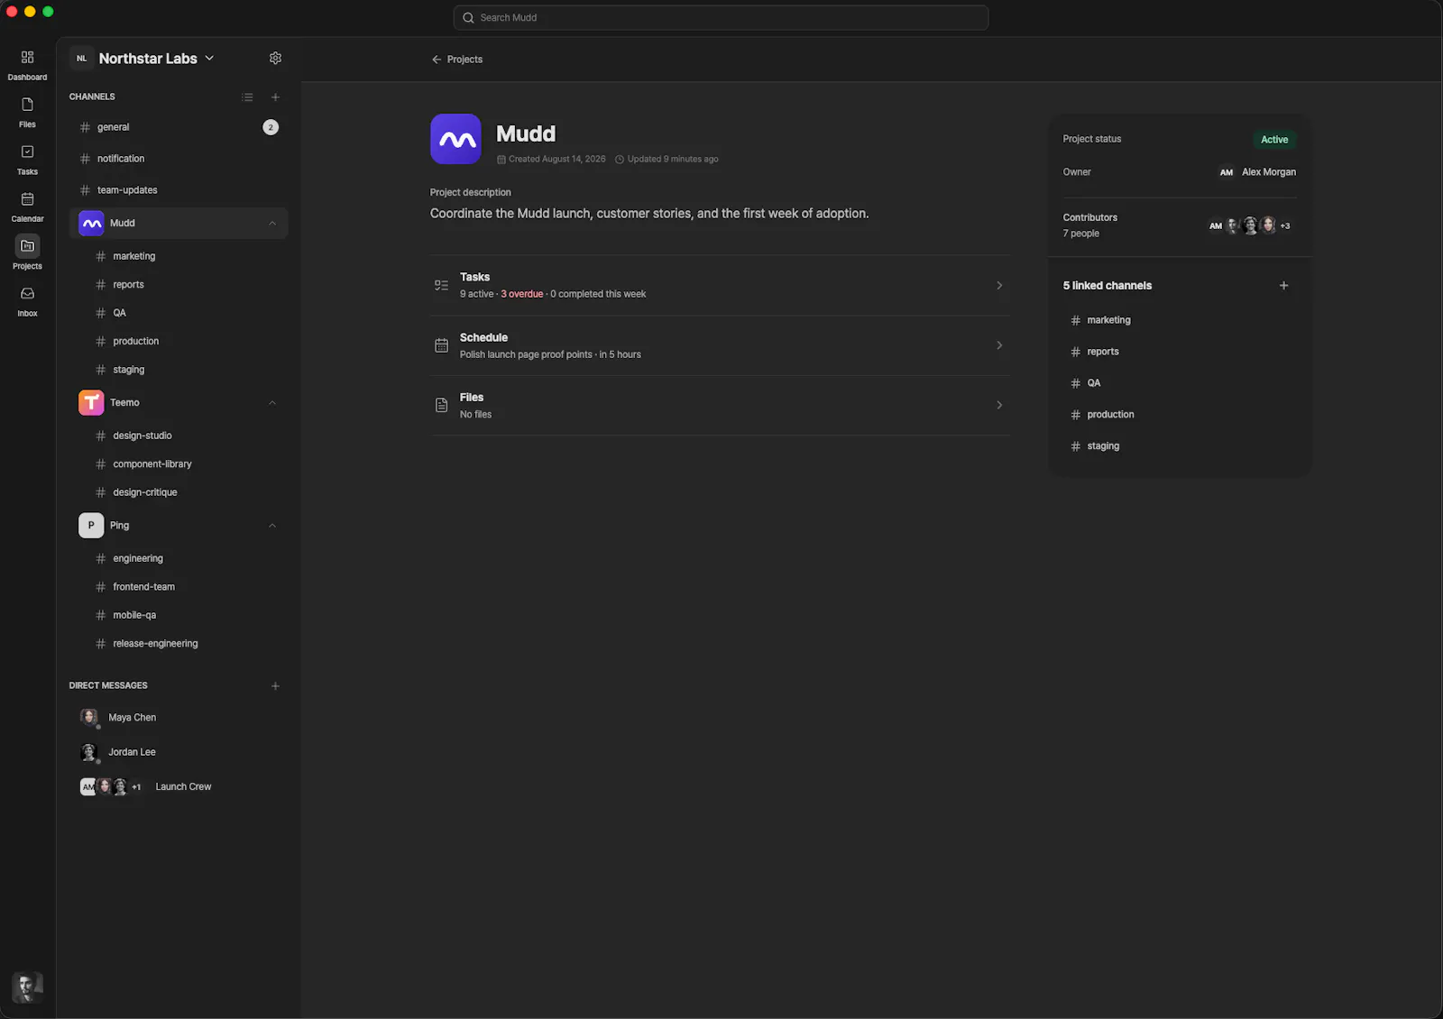Viewport: 1443px width, 1019px height.
Task: Click the +3 contributors overflow badge
Action: tap(1285, 226)
